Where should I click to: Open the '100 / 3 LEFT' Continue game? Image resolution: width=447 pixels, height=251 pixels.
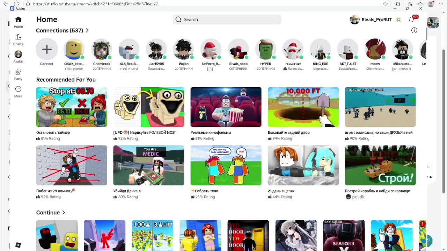click(152, 235)
